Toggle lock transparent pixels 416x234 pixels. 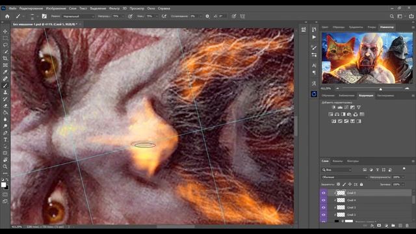pos(338,184)
